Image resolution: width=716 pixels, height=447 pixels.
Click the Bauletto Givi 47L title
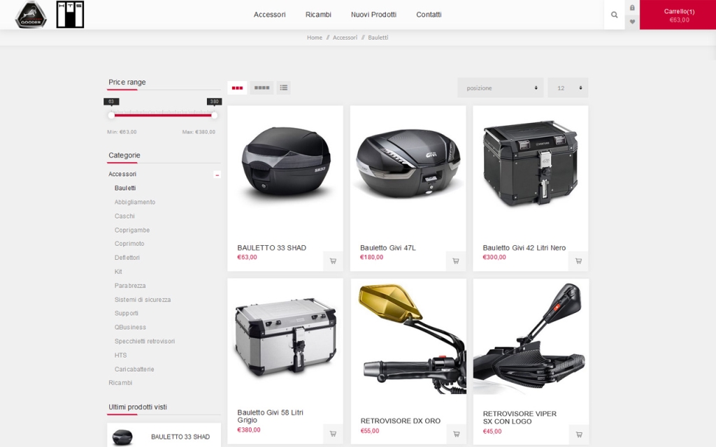pyautogui.click(x=387, y=248)
